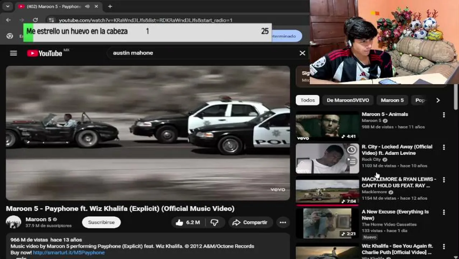Open 'Wiz Khalifa - See You Again' title
459x259 pixels.
(397, 249)
